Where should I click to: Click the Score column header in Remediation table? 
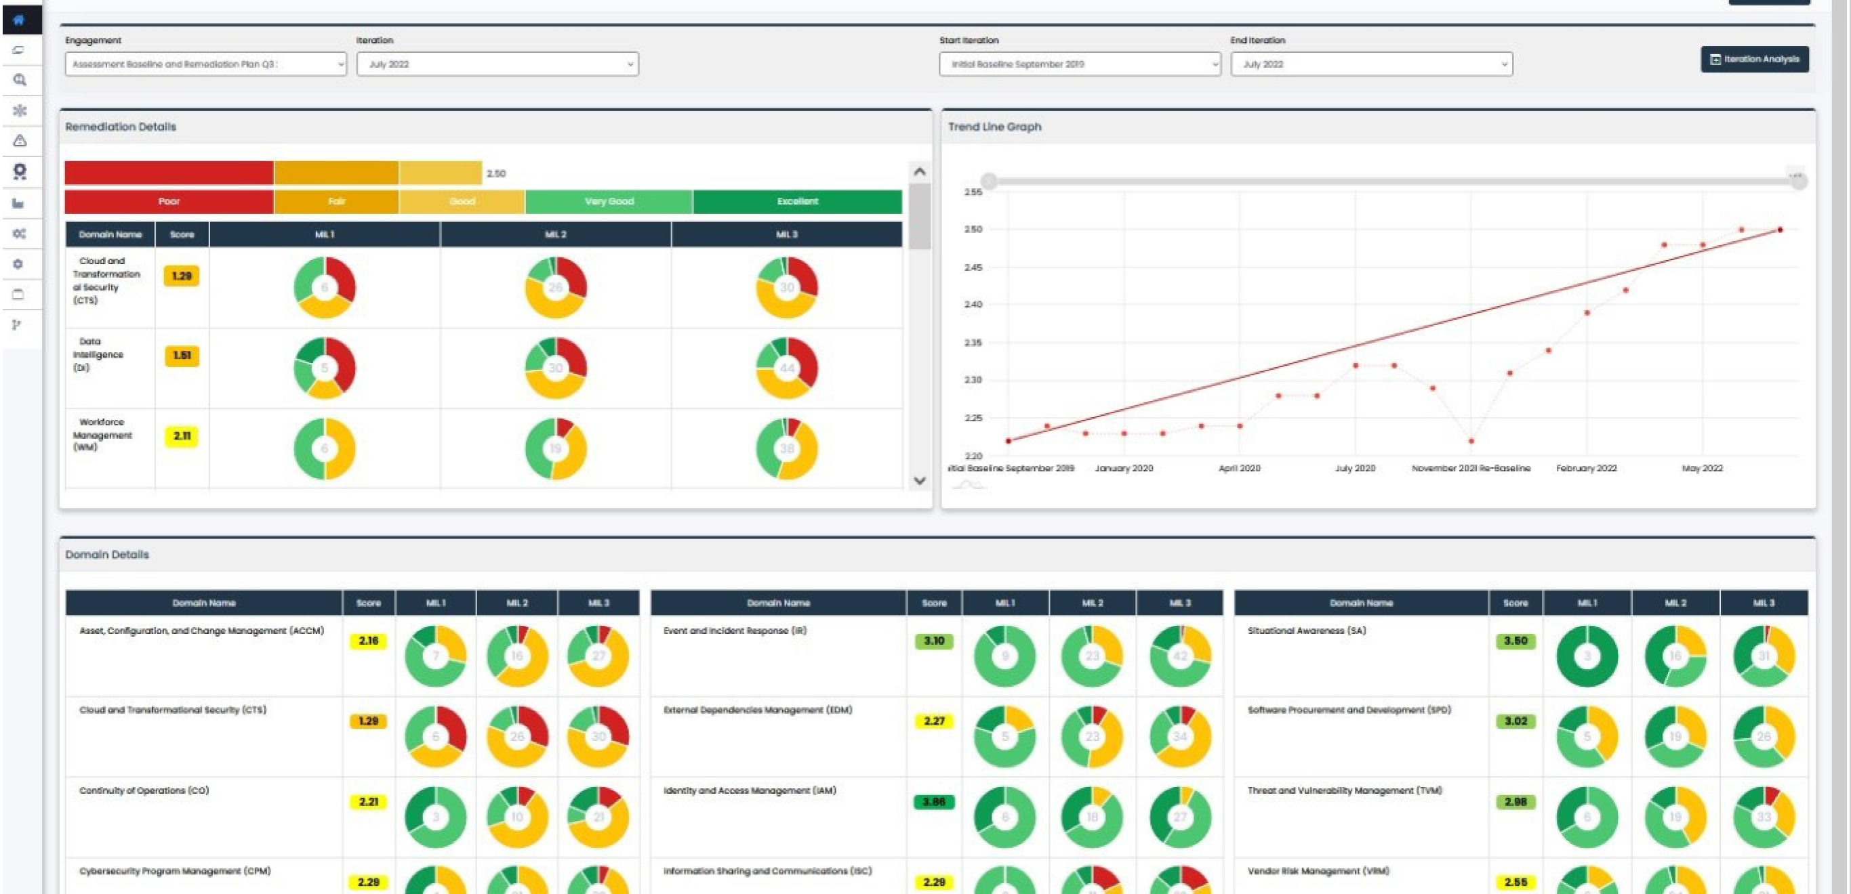coord(182,235)
